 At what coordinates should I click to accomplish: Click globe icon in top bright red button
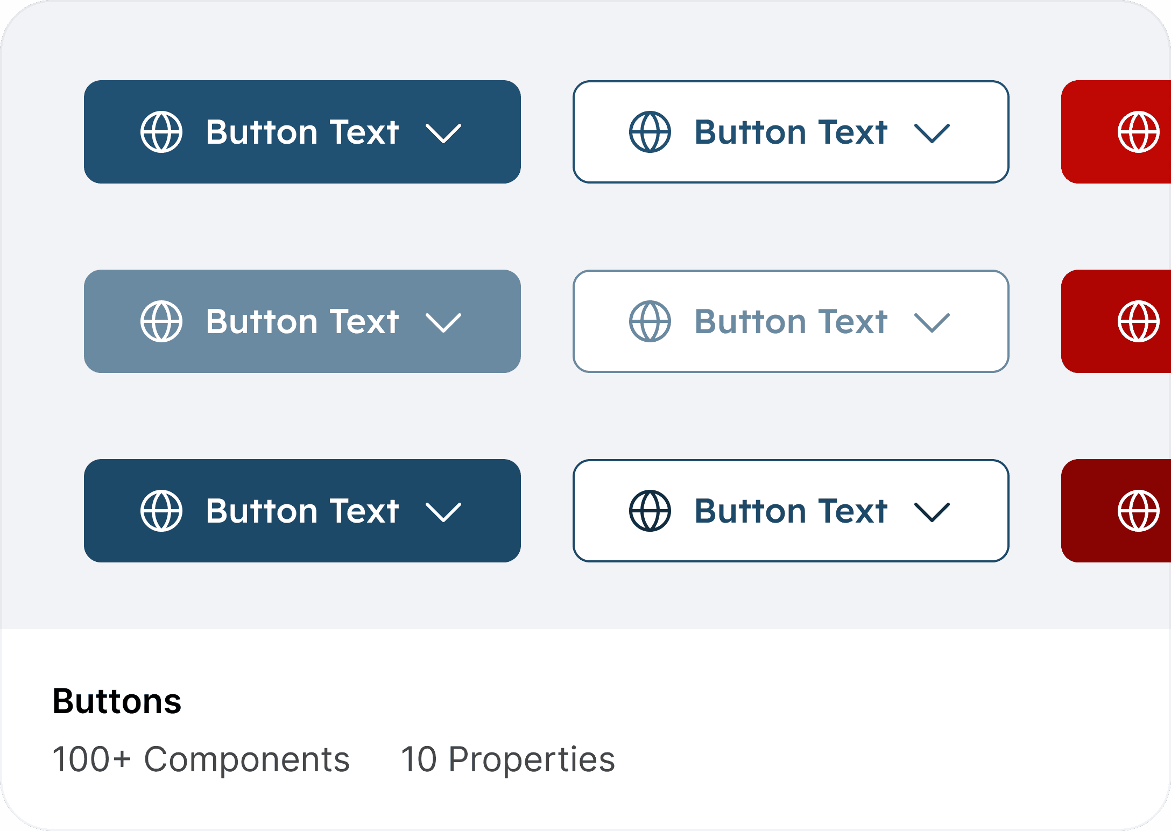pyautogui.click(x=1138, y=132)
